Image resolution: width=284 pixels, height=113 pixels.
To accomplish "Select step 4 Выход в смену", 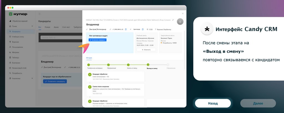I will pos(148,65).
